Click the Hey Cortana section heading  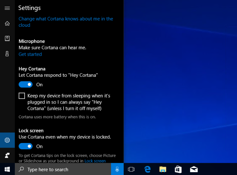[x=32, y=69]
